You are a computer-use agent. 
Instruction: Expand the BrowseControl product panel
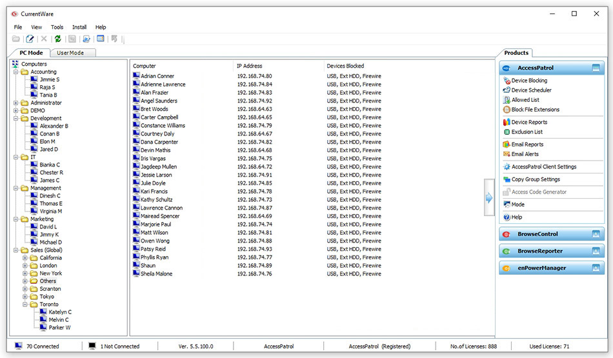point(596,234)
